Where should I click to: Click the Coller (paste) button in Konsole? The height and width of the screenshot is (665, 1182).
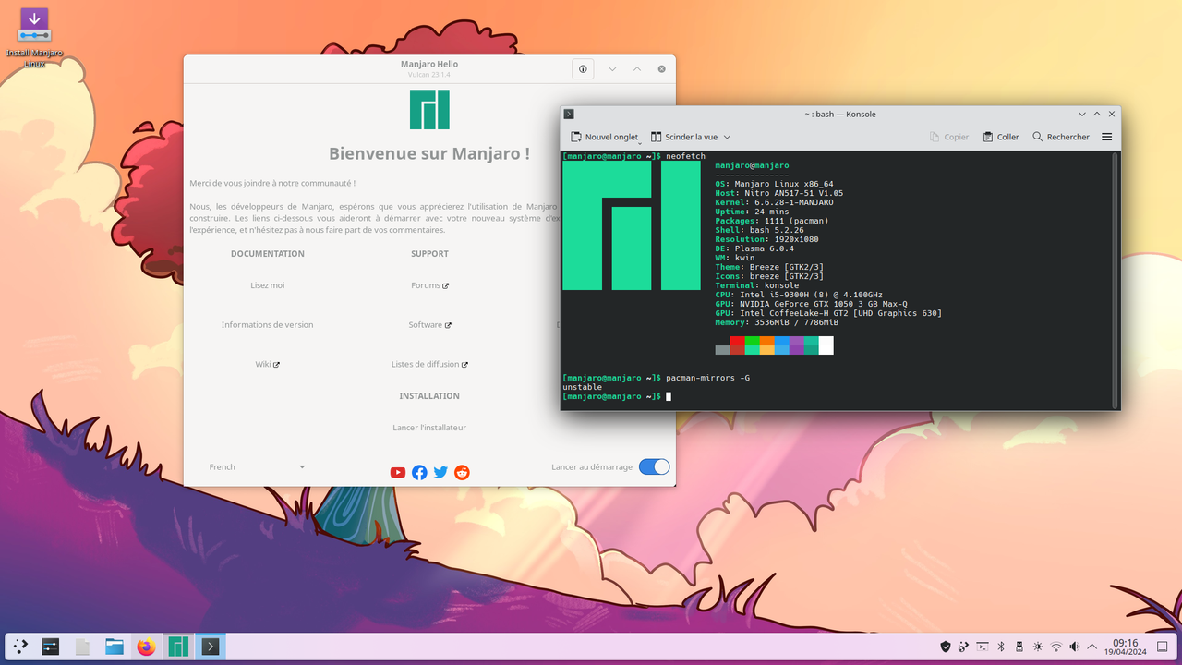coord(1000,136)
